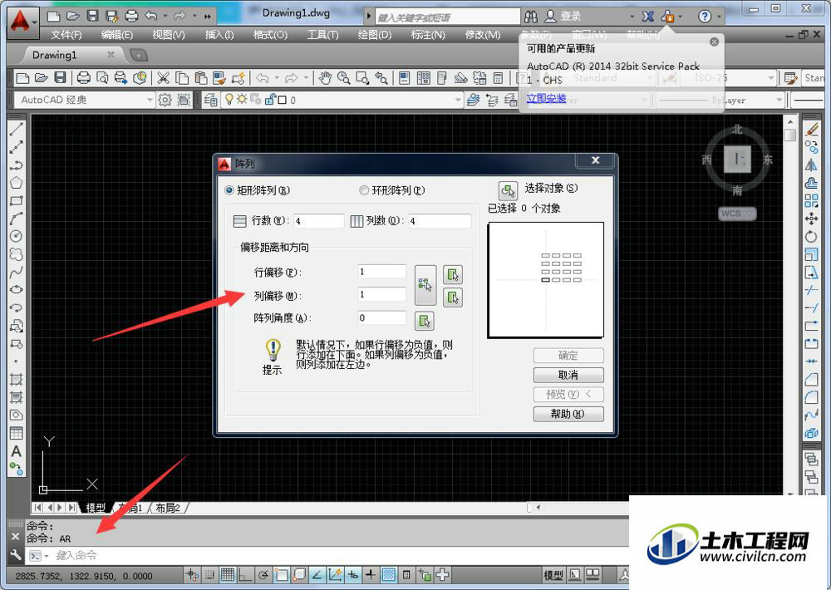This screenshot has width=831, height=590.
Task: Open the layer list dropdown
Action: point(459,100)
